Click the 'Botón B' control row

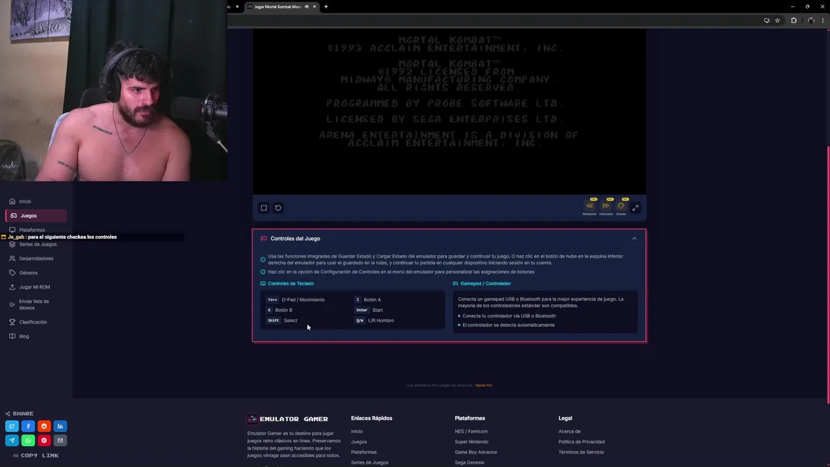pyautogui.click(x=279, y=310)
